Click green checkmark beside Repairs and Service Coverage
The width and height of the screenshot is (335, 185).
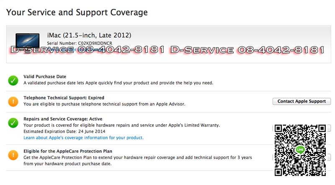click(x=13, y=122)
